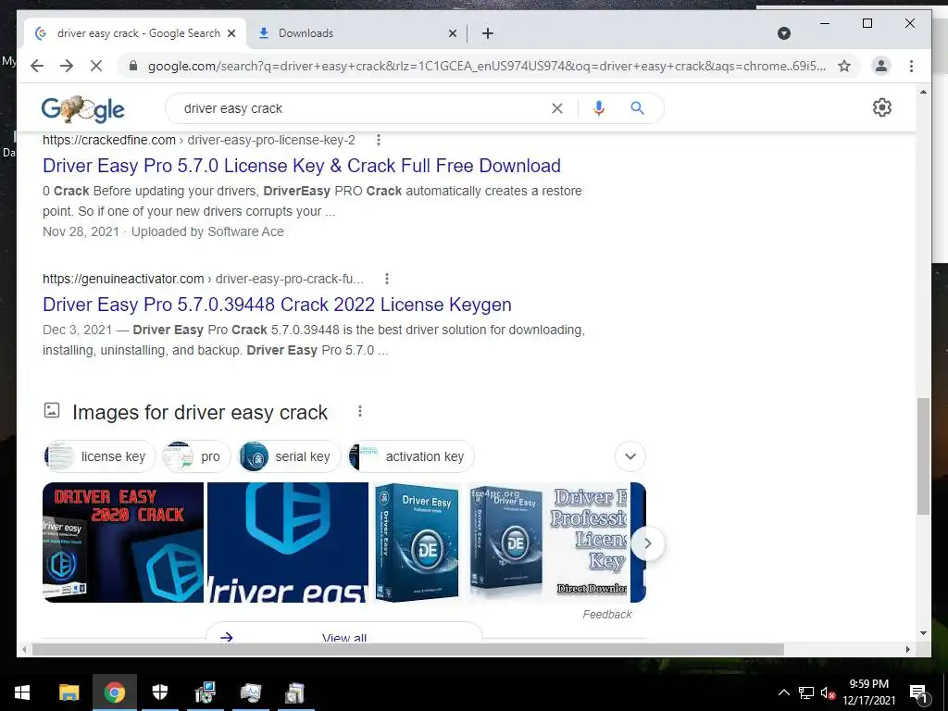
Task: Open options for the genuineactivator.com result
Action: tap(387, 279)
